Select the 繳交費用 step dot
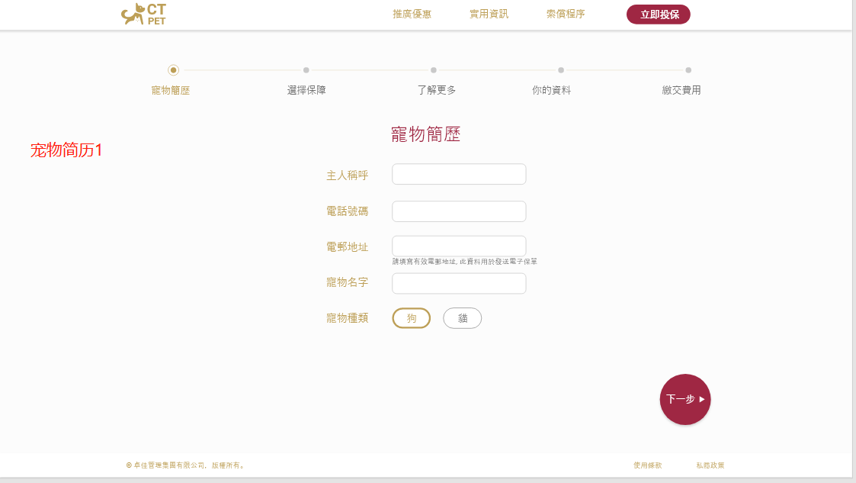 (688, 70)
